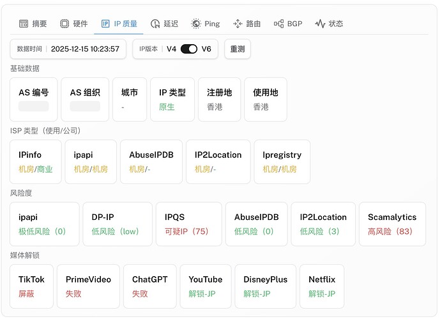Click the IP 类型 原生 card
440x319 pixels.
(x=172, y=99)
